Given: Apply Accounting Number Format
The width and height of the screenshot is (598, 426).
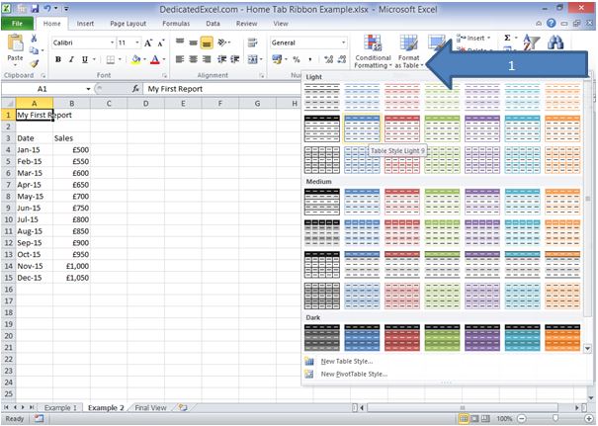Looking at the screenshot, I should click(x=278, y=59).
